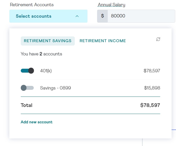Select the Retirement Savings tab
This screenshot has height=146, width=176.
coord(48,41)
